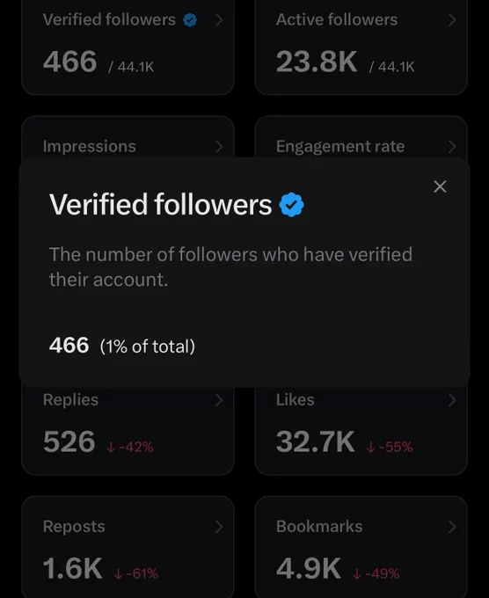
Task: Open Engagement rate details chevron
Action: [452, 146]
